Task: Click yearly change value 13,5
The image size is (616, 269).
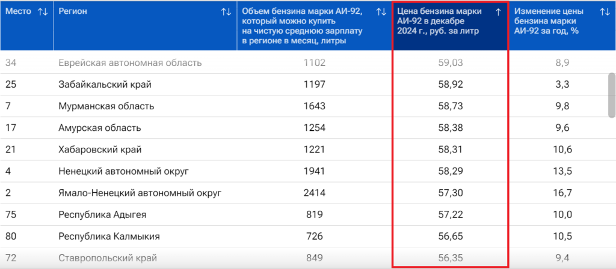Action: 562,171
